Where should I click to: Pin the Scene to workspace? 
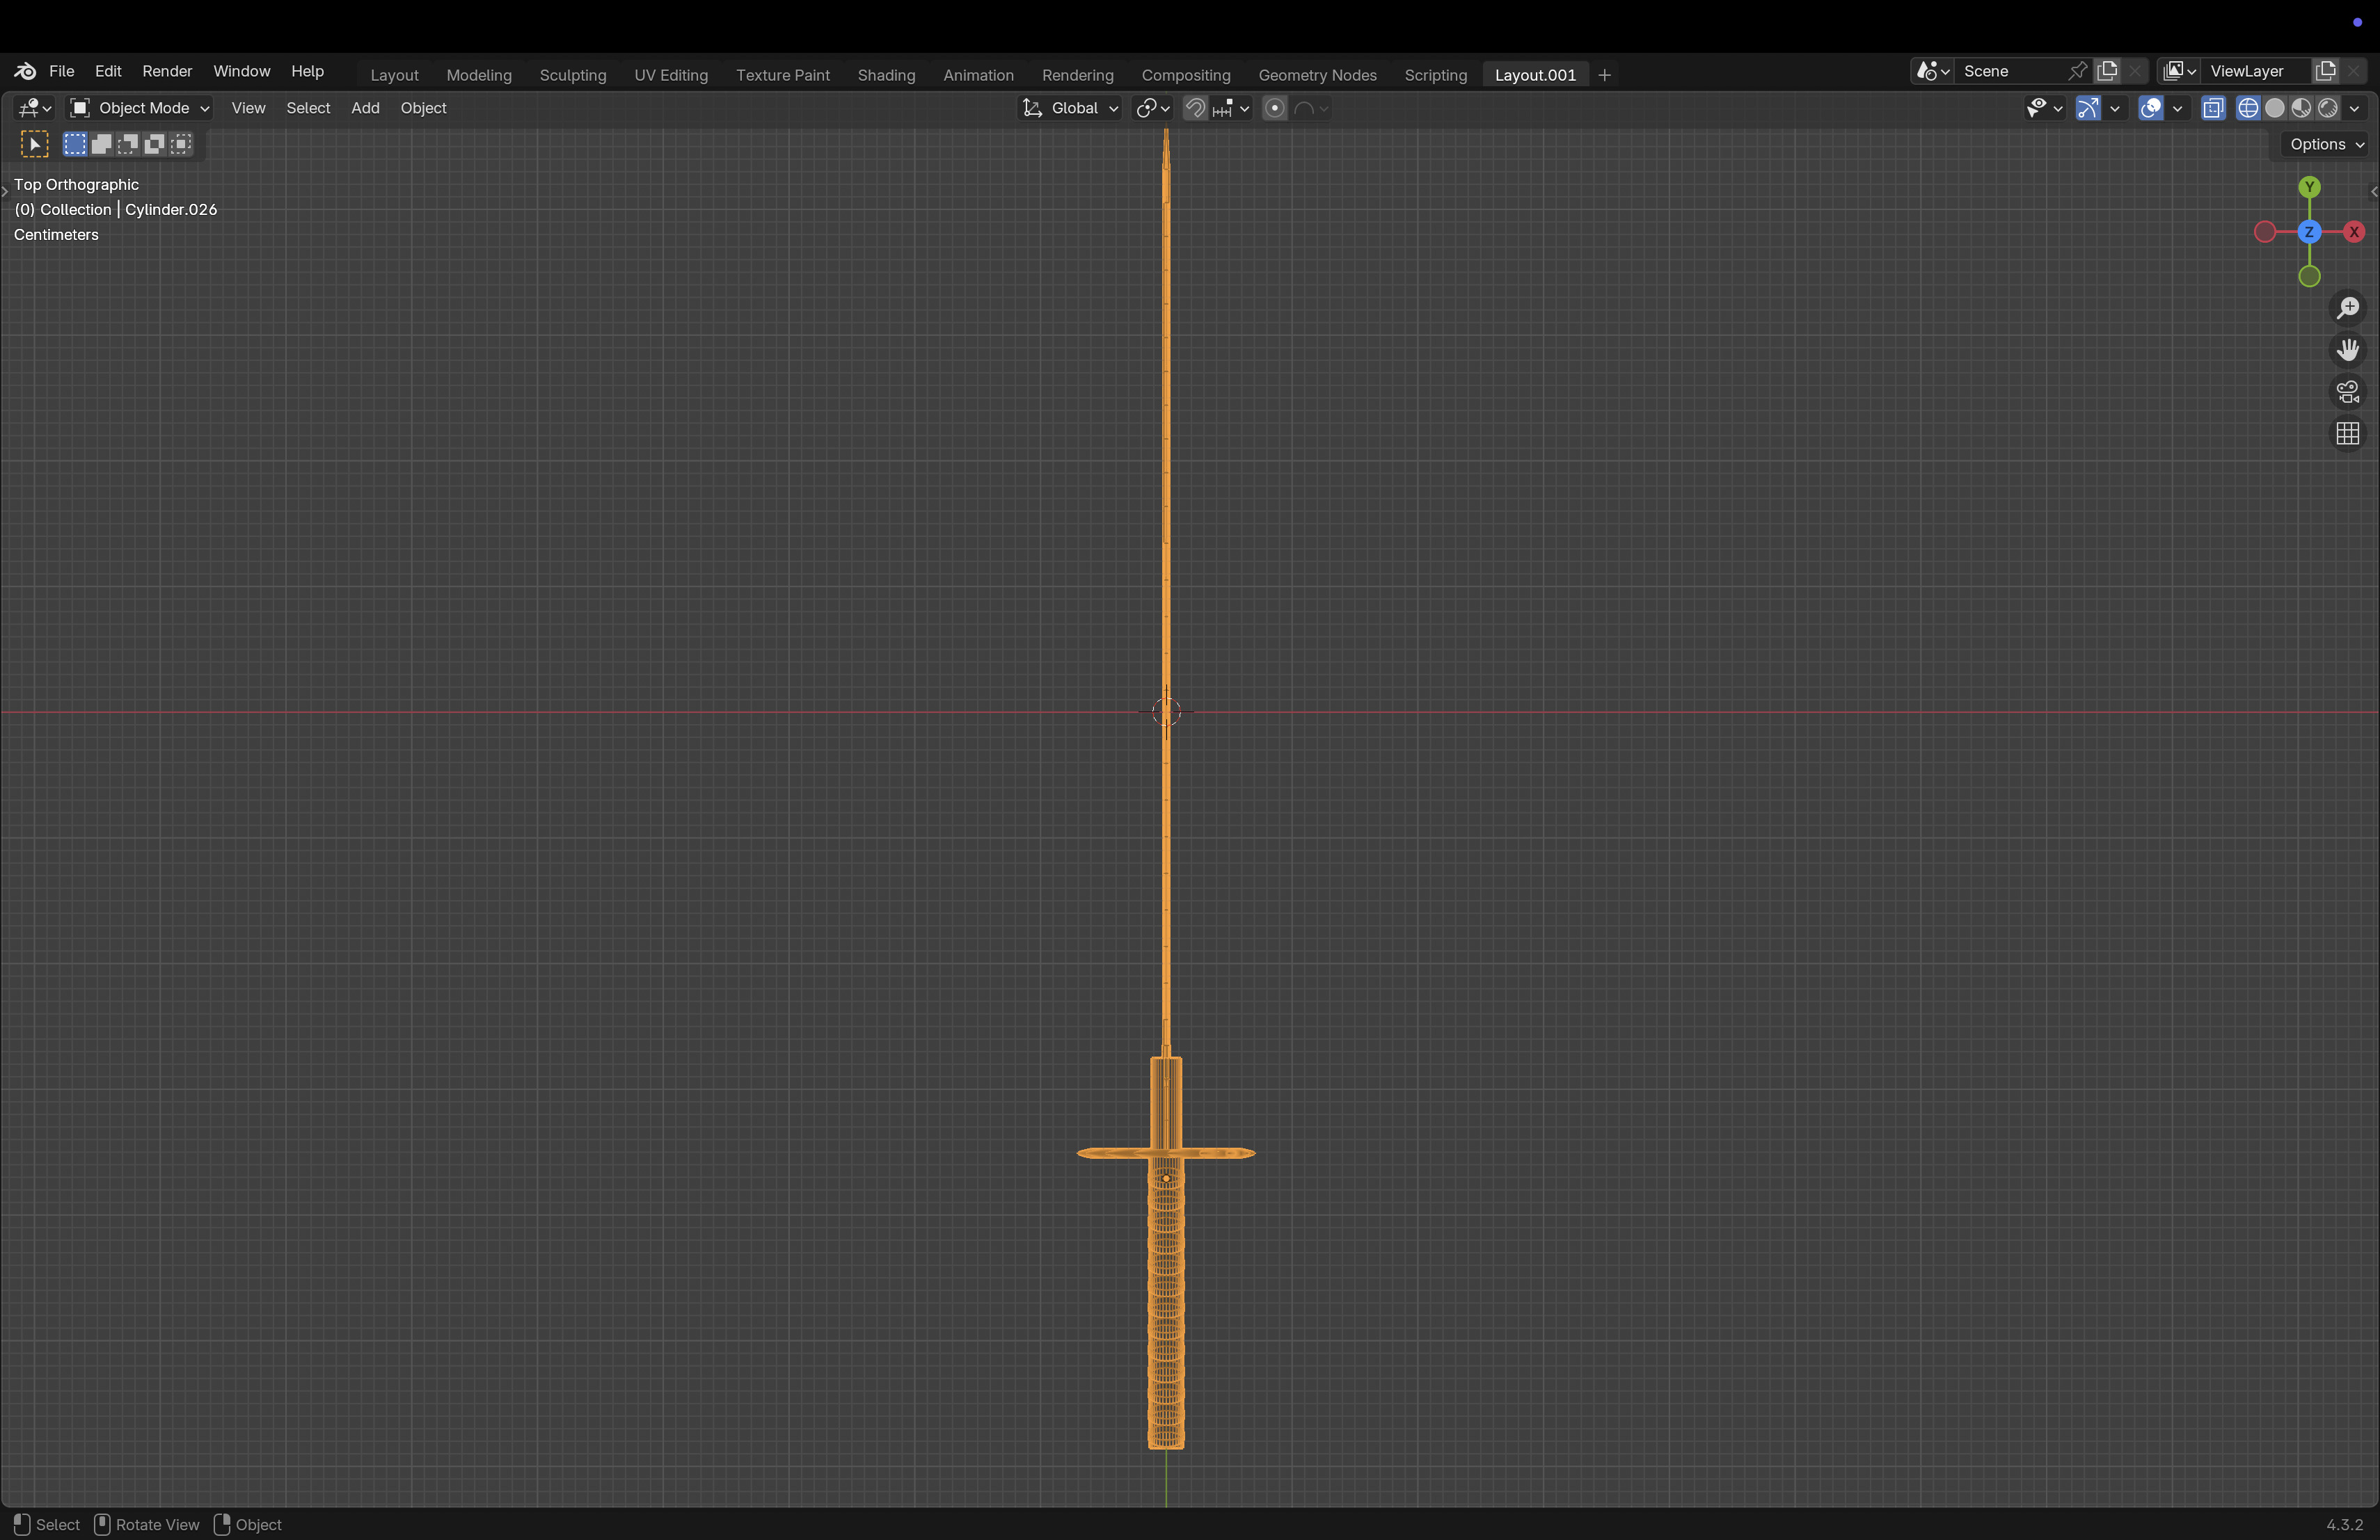pyautogui.click(x=2077, y=71)
